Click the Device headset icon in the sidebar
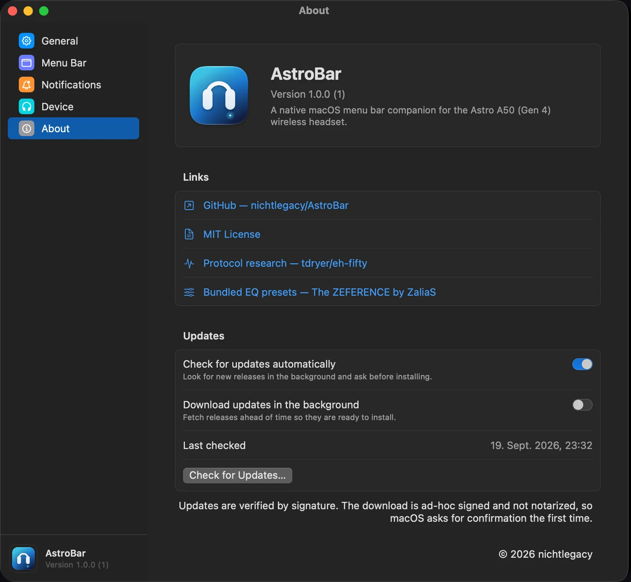 click(x=27, y=106)
